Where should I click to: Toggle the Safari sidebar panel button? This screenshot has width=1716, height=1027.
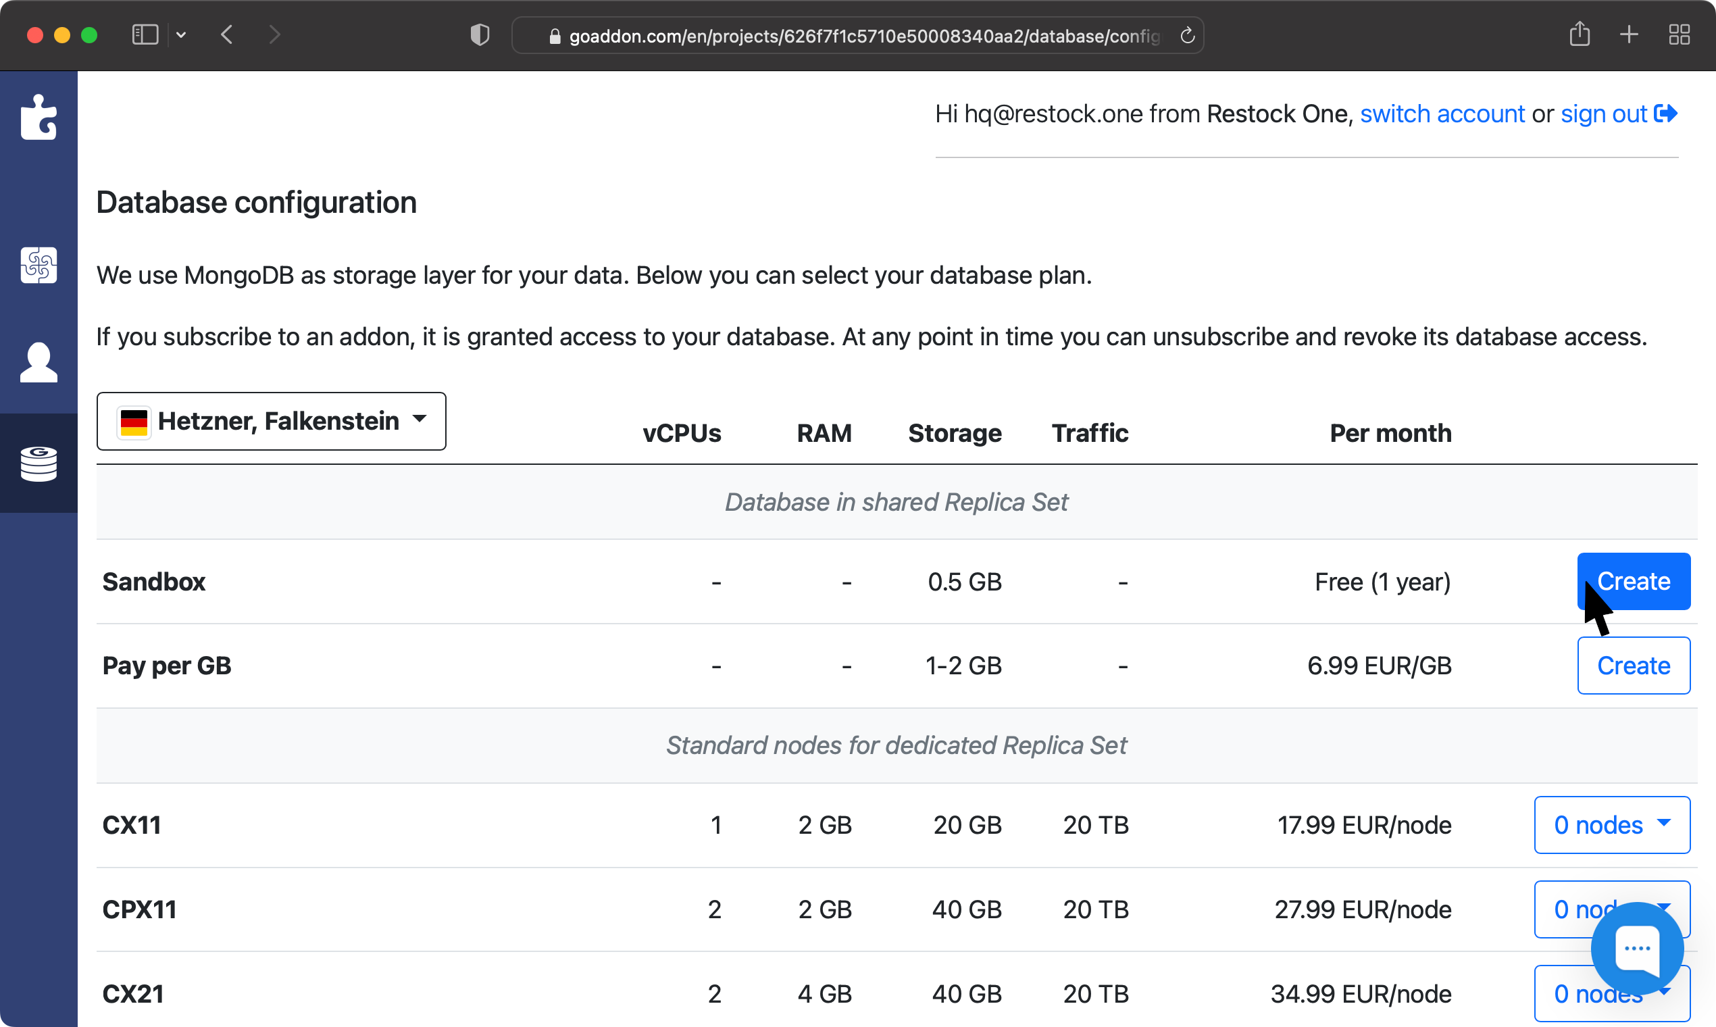[x=145, y=34]
